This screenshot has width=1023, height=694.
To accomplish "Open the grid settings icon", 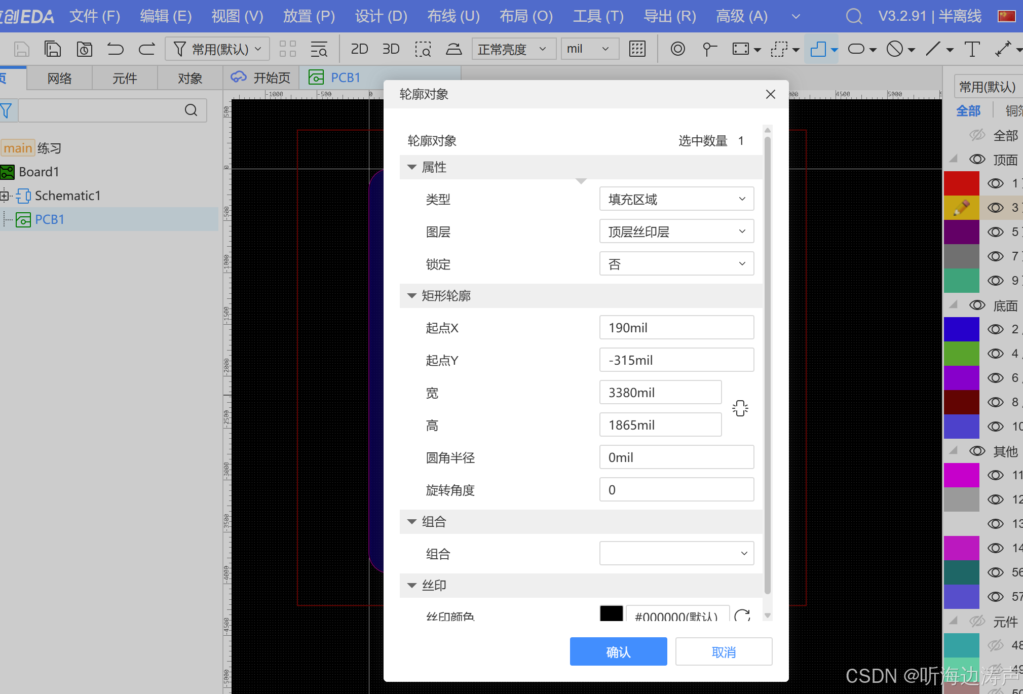I will [x=637, y=49].
